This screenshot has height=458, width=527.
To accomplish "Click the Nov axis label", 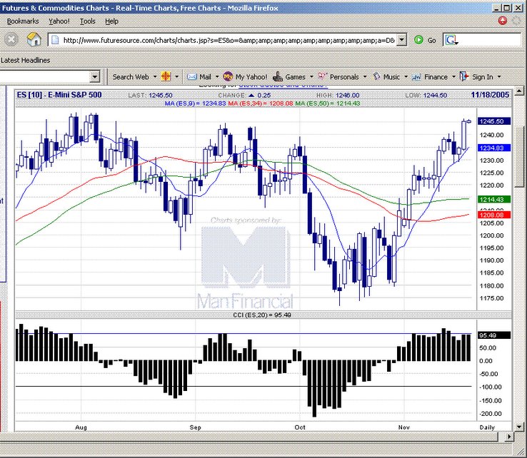I will point(404,427).
